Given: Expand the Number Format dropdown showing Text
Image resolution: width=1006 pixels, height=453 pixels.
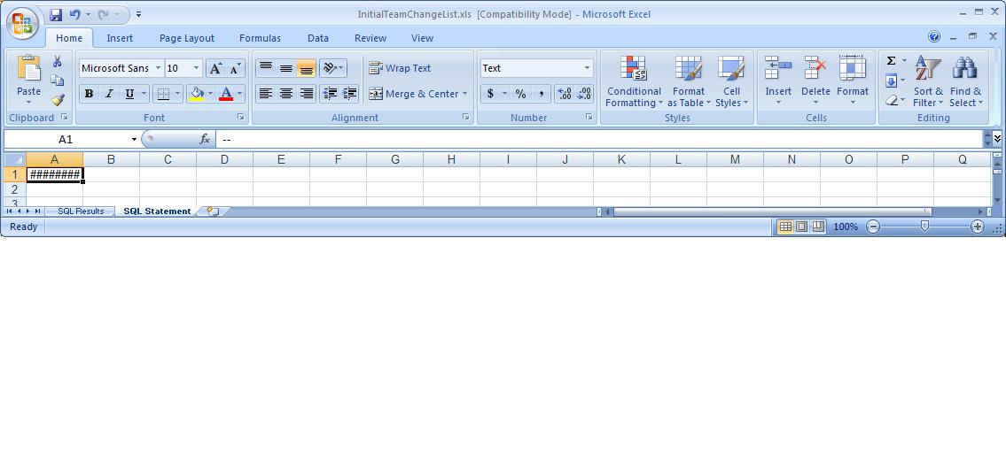Looking at the screenshot, I should 587,68.
